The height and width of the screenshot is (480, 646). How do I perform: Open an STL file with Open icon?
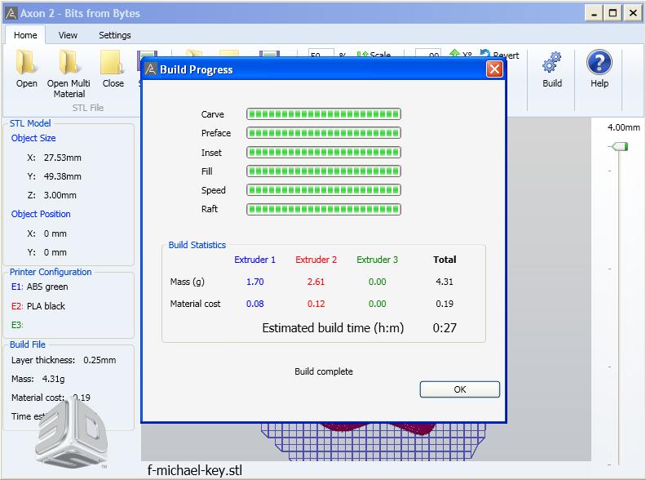tap(26, 62)
